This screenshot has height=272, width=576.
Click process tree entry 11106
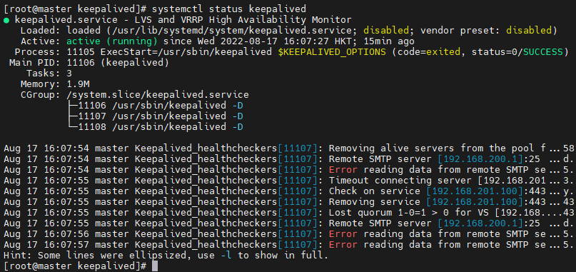[155, 106]
